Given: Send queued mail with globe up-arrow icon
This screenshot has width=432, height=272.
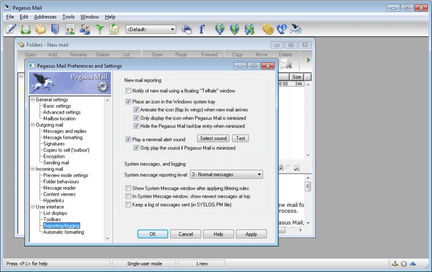Looking at the screenshot, I should (x=220, y=29).
